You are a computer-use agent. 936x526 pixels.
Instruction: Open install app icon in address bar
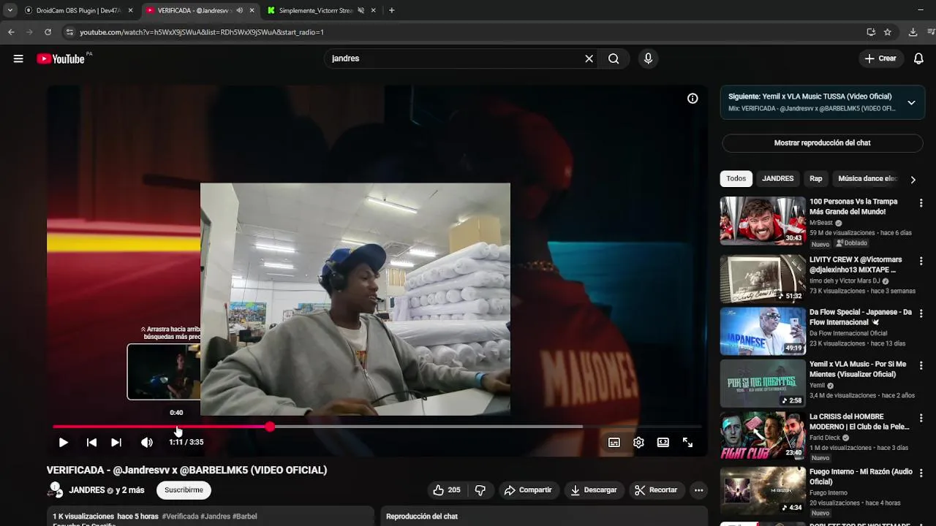870,32
